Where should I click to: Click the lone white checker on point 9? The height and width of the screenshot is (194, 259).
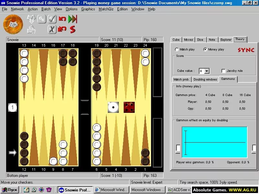53,161
